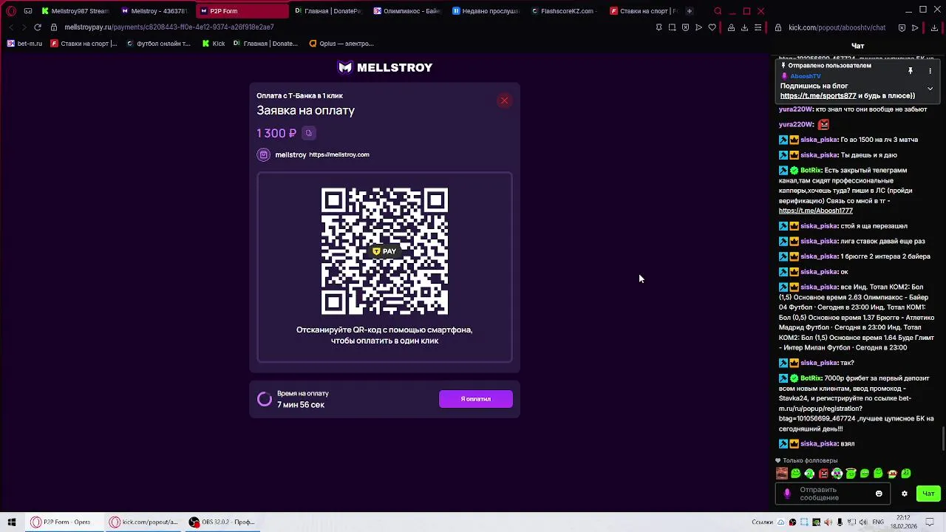
Task: Switch to the kick.com/popout taskbar item
Action: pos(144,522)
